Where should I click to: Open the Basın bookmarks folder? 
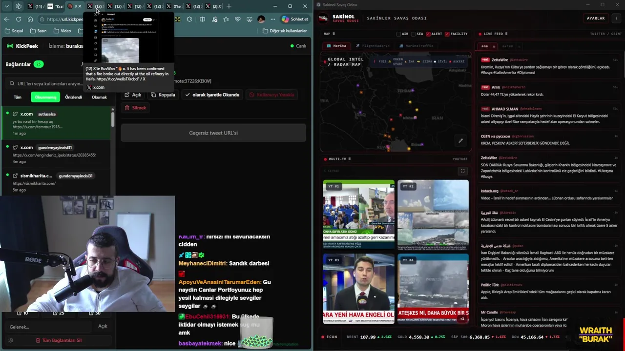[x=38, y=31]
